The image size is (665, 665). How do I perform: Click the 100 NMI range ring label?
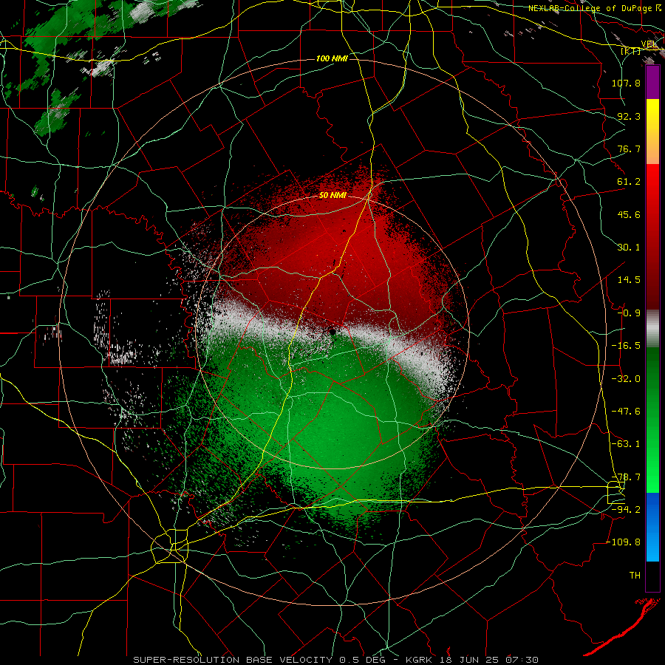coord(332,58)
